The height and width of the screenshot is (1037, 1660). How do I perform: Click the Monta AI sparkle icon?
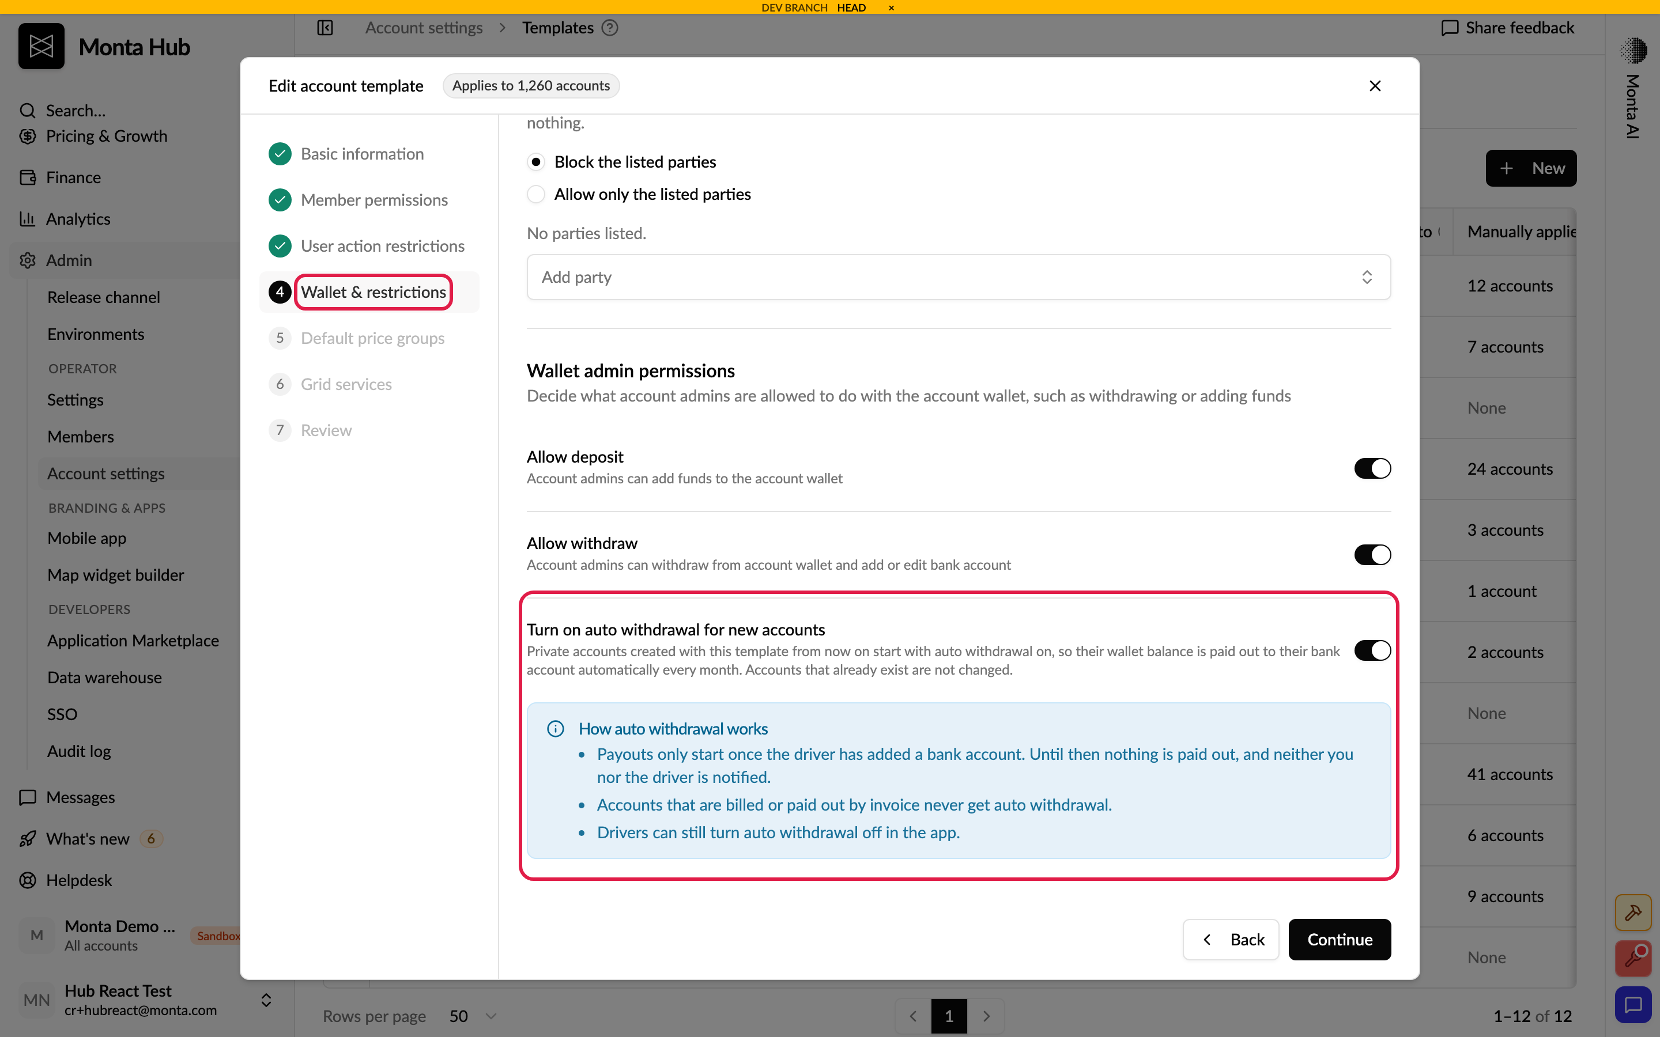[1632, 50]
